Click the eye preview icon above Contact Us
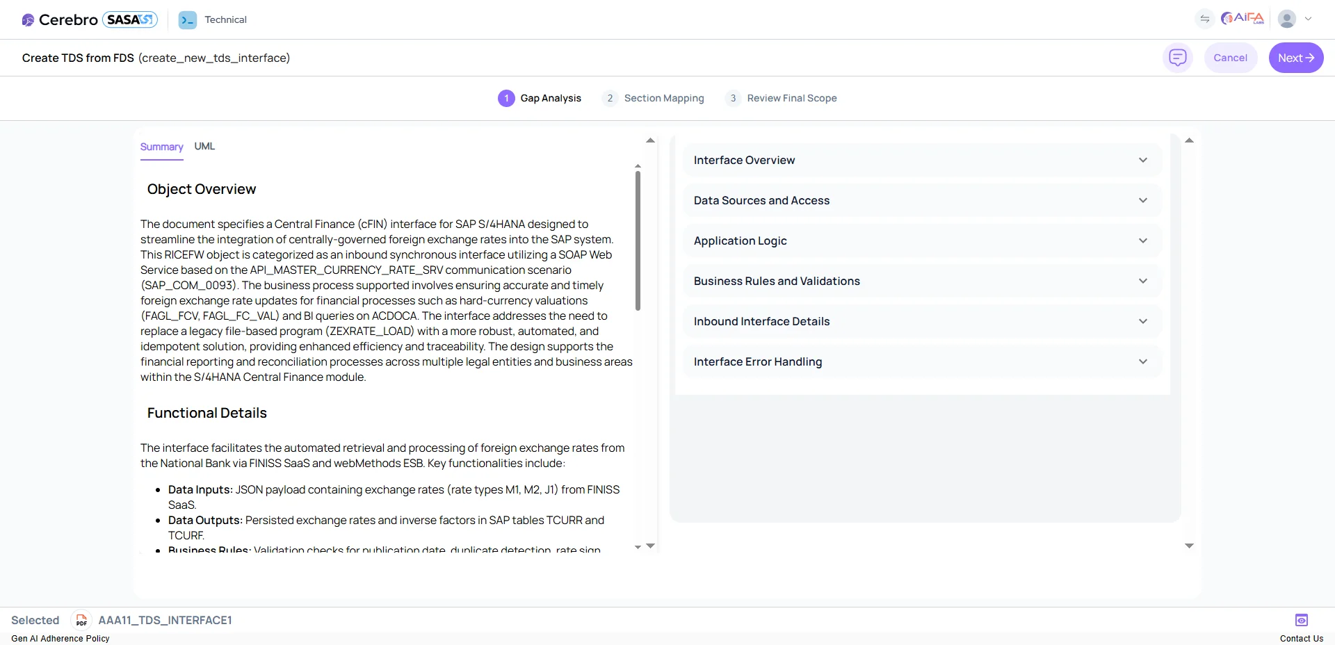 click(1302, 620)
